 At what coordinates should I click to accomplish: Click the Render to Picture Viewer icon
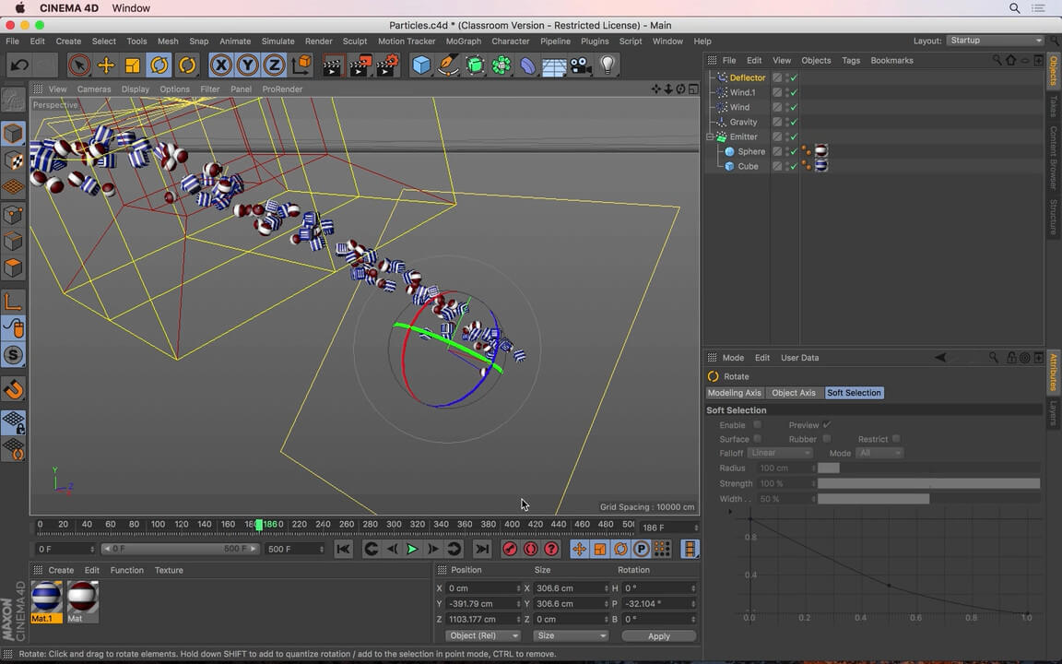point(361,65)
